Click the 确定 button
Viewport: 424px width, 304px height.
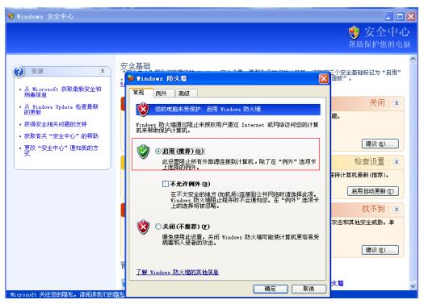pos(271,289)
